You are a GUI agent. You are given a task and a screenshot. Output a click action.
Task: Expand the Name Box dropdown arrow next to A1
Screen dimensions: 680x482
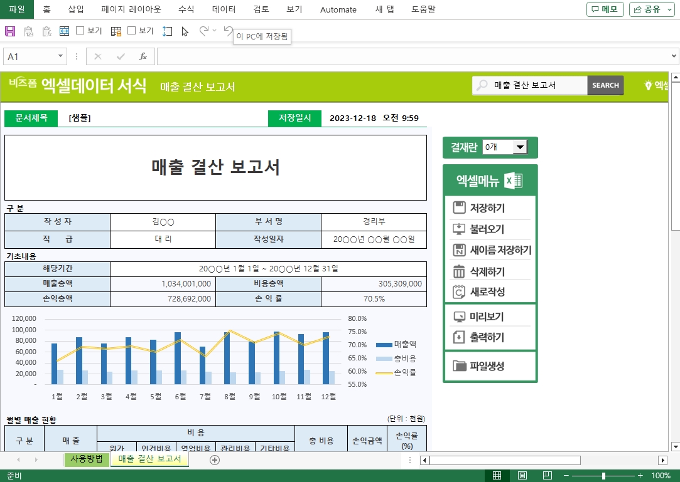tap(61, 56)
